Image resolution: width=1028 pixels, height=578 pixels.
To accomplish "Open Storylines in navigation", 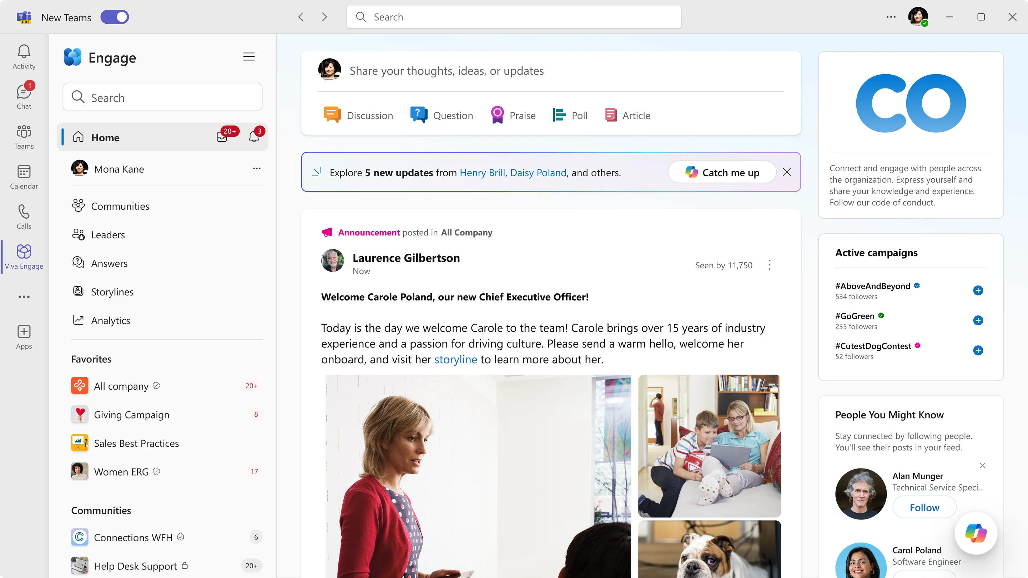I will coord(103,291).
